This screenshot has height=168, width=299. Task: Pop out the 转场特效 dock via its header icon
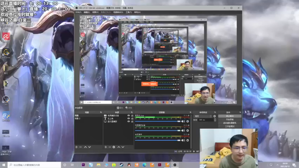coord(215,112)
